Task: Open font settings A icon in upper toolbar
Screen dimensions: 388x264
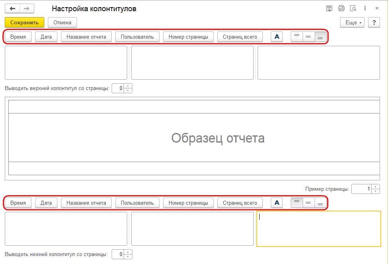Action: pyautogui.click(x=277, y=37)
